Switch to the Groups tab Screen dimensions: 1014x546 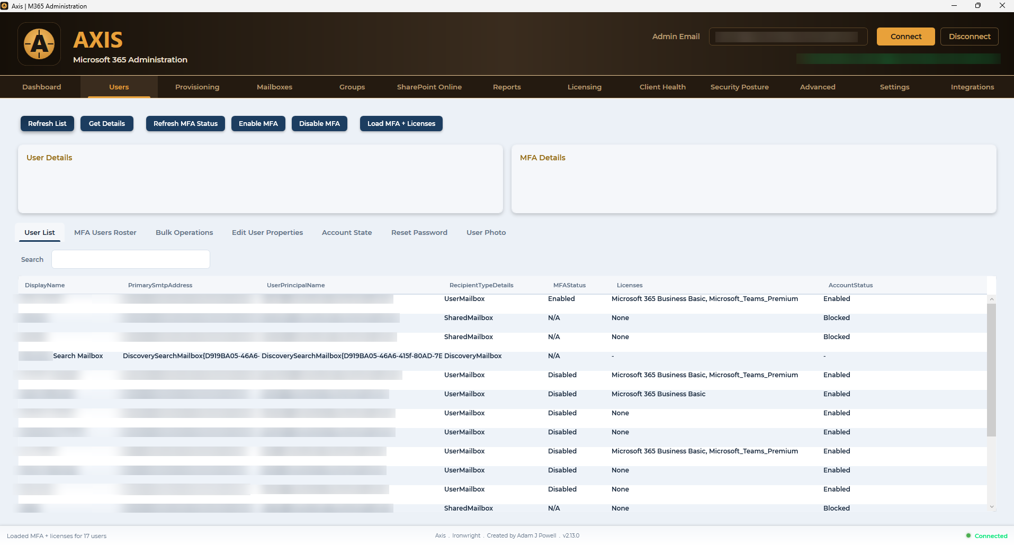[x=352, y=87]
